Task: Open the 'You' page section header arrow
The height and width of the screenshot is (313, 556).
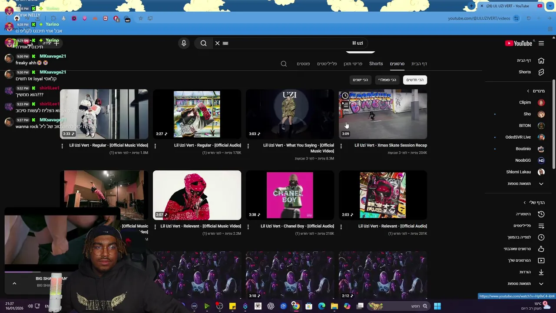Action: [x=524, y=203]
